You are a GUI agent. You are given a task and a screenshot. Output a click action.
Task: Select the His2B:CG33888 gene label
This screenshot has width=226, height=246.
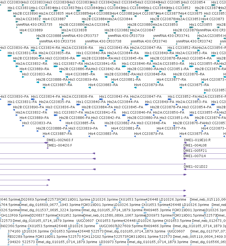(49, 36)
